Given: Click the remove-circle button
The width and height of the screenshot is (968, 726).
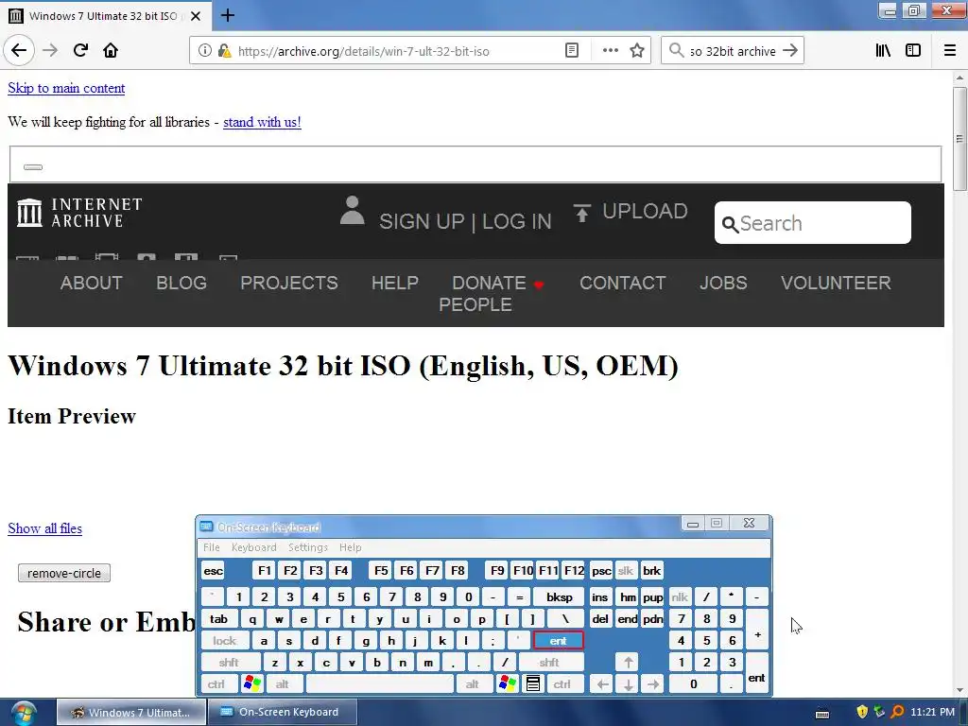Looking at the screenshot, I should (64, 573).
